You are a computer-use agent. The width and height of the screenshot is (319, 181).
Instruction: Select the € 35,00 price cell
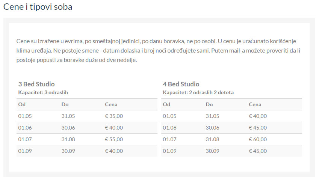(x=114, y=116)
